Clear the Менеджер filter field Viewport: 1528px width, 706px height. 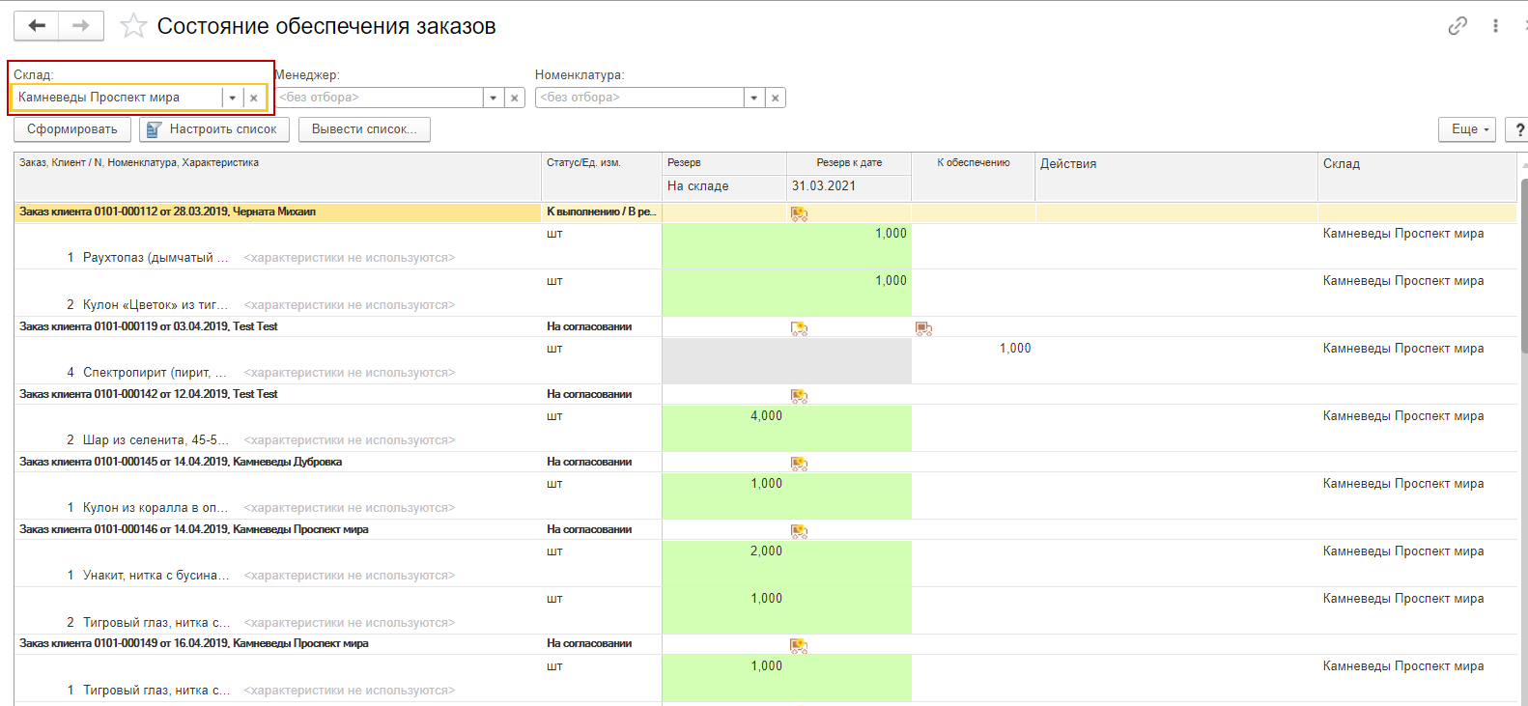coord(515,98)
